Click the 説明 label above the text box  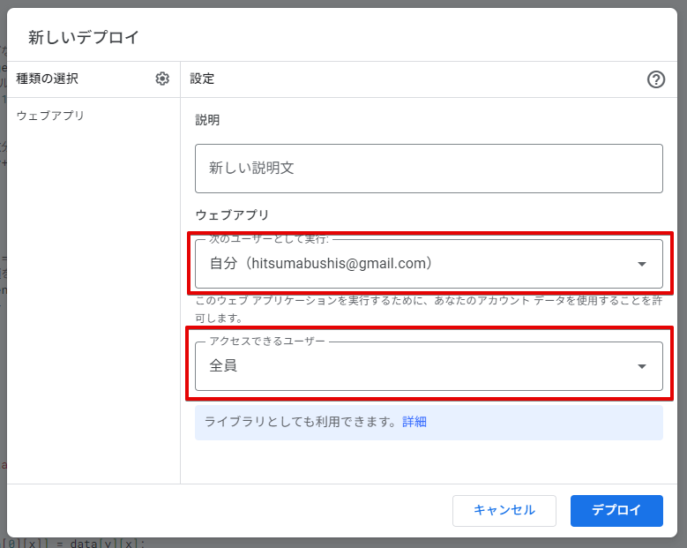pyautogui.click(x=207, y=120)
